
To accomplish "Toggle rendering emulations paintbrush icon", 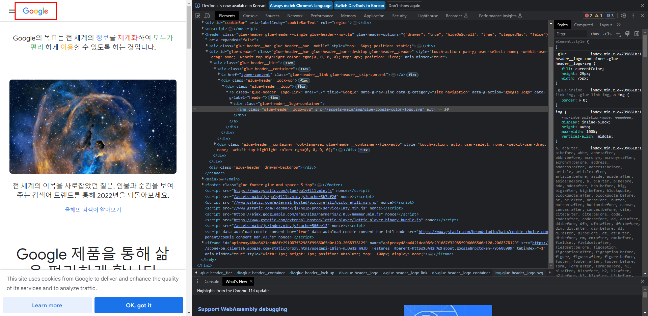I will click(x=627, y=34).
